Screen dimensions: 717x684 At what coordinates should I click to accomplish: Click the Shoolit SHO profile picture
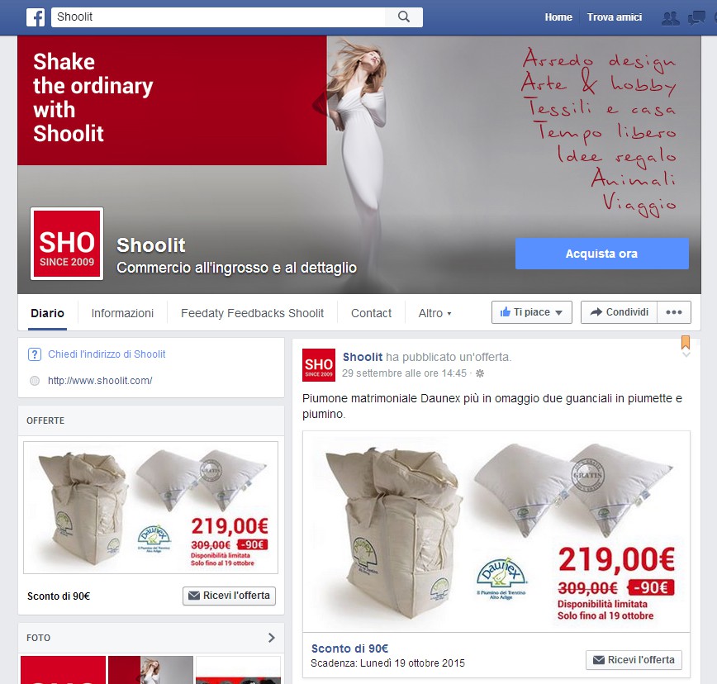click(x=67, y=243)
